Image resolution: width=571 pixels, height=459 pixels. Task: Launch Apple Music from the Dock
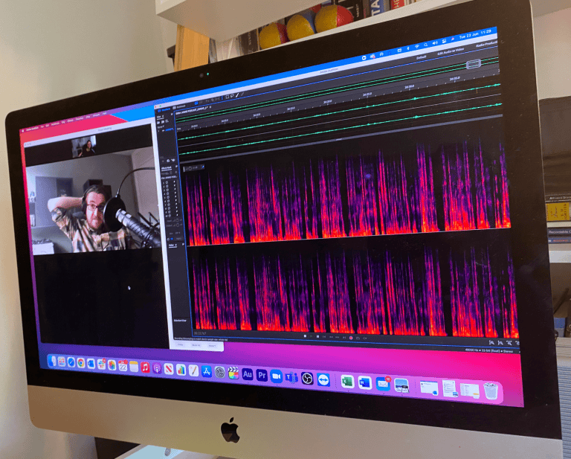click(x=145, y=367)
